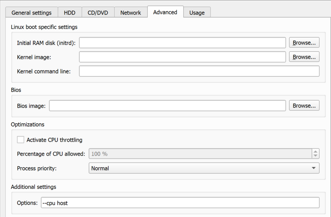
Task: Click the Options field showing --cpu host
Action: [180, 203]
